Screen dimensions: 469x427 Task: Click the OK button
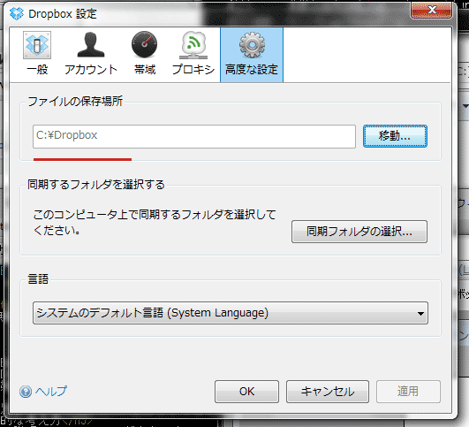point(246,392)
